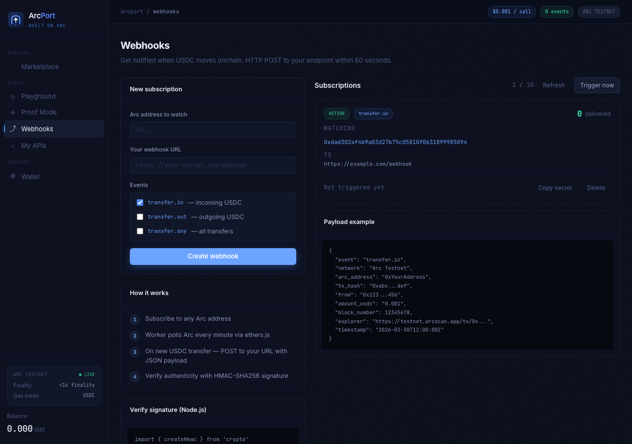This screenshot has height=444, width=632.
Task: Click step 3 number badge
Action: 135,352
